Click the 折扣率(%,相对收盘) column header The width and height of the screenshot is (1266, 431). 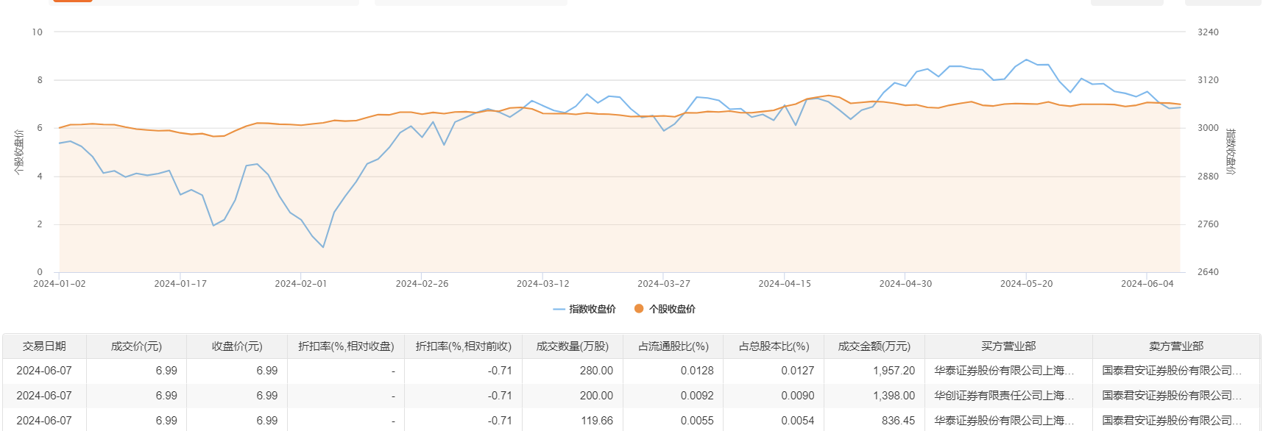pos(346,346)
